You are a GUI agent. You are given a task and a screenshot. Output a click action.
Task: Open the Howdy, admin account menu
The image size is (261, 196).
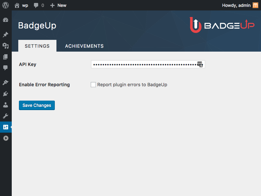(240, 5)
